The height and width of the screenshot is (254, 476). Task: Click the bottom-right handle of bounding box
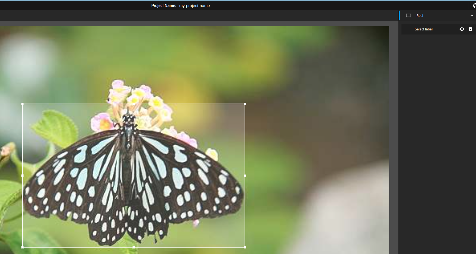pyautogui.click(x=245, y=247)
